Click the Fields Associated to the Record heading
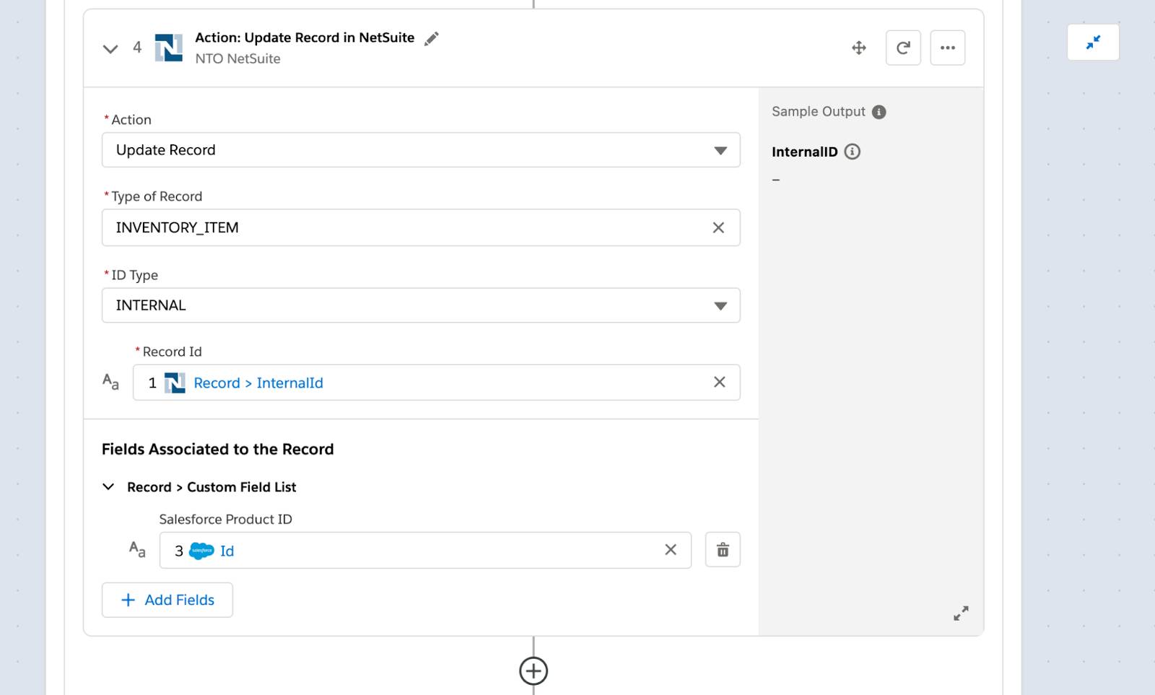This screenshot has height=695, width=1155. point(217,450)
